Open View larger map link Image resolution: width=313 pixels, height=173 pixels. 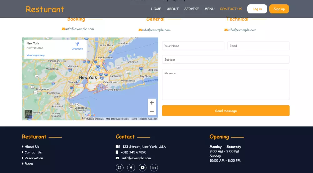pos(36,55)
